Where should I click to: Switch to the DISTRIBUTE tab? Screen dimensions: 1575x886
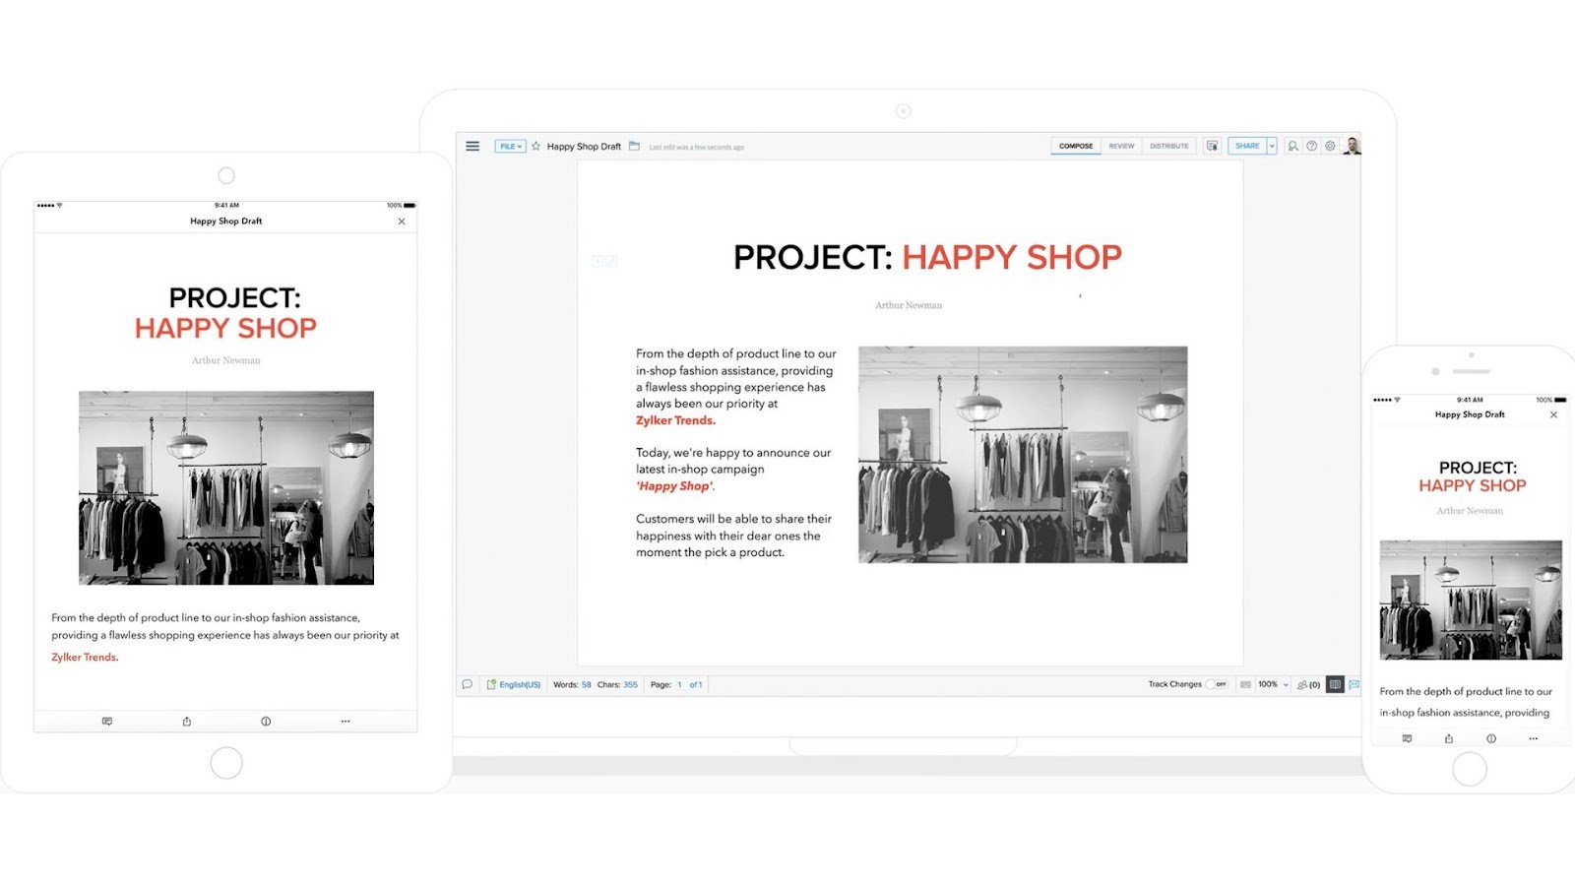point(1167,146)
